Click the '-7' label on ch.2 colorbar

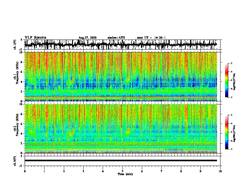point(231,149)
